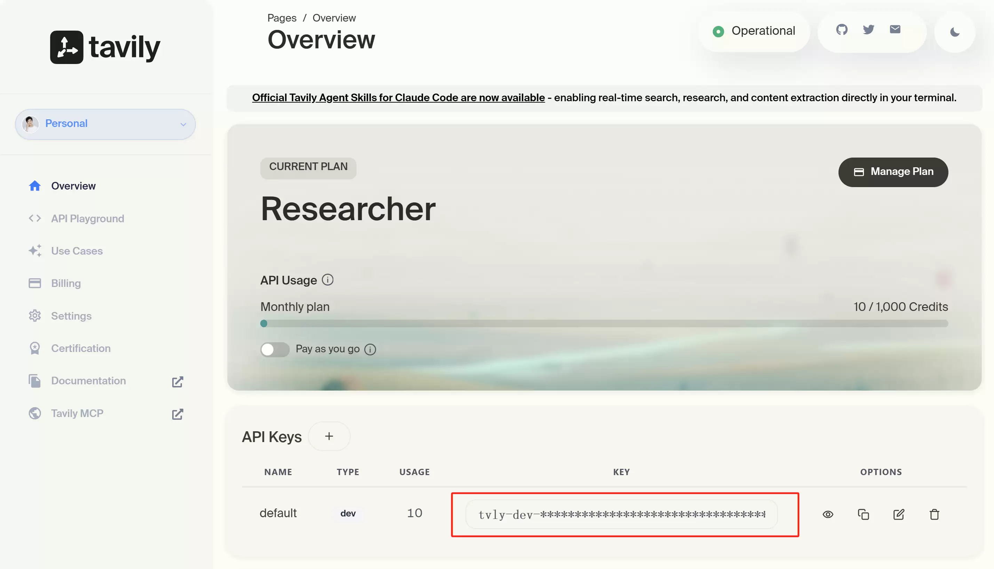Click the Overview breadcrumb item

point(334,18)
